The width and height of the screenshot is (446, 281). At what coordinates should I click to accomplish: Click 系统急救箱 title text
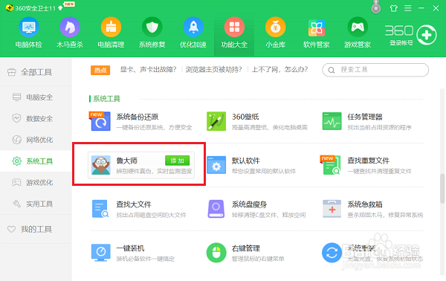click(365, 204)
